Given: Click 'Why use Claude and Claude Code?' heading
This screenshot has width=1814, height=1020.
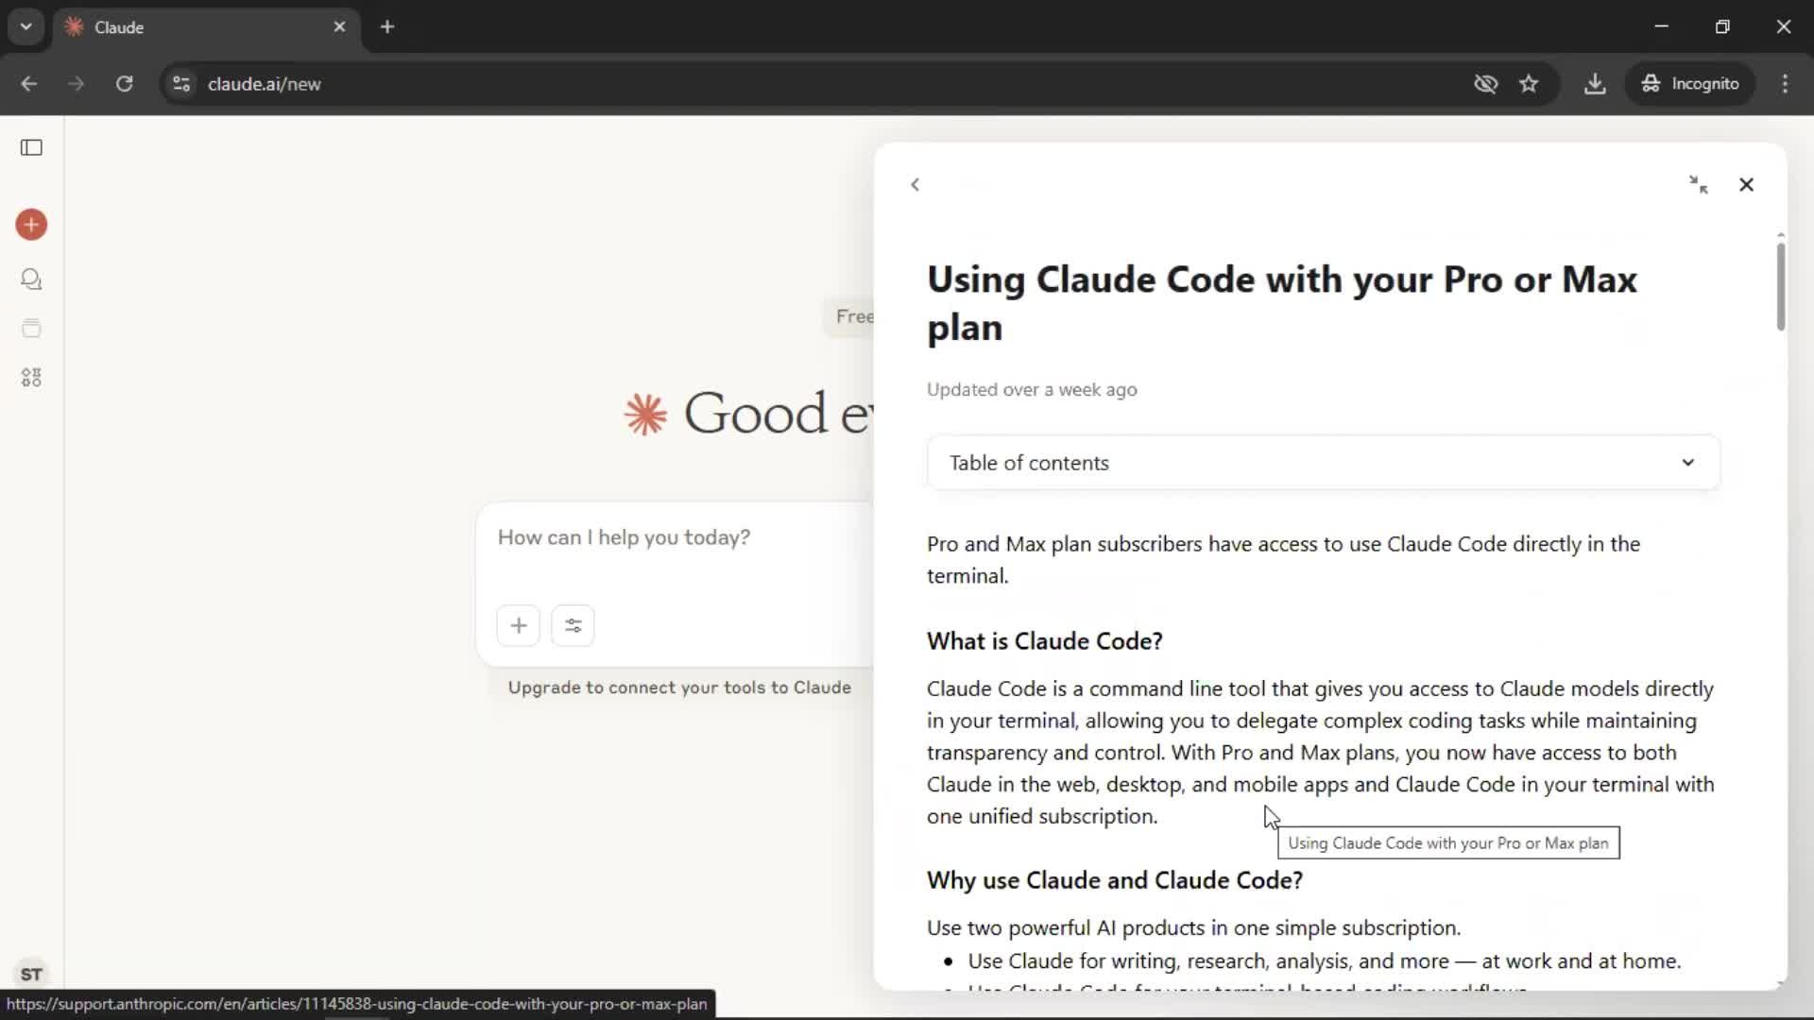Looking at the screenshot, I should pos(1114,880).
